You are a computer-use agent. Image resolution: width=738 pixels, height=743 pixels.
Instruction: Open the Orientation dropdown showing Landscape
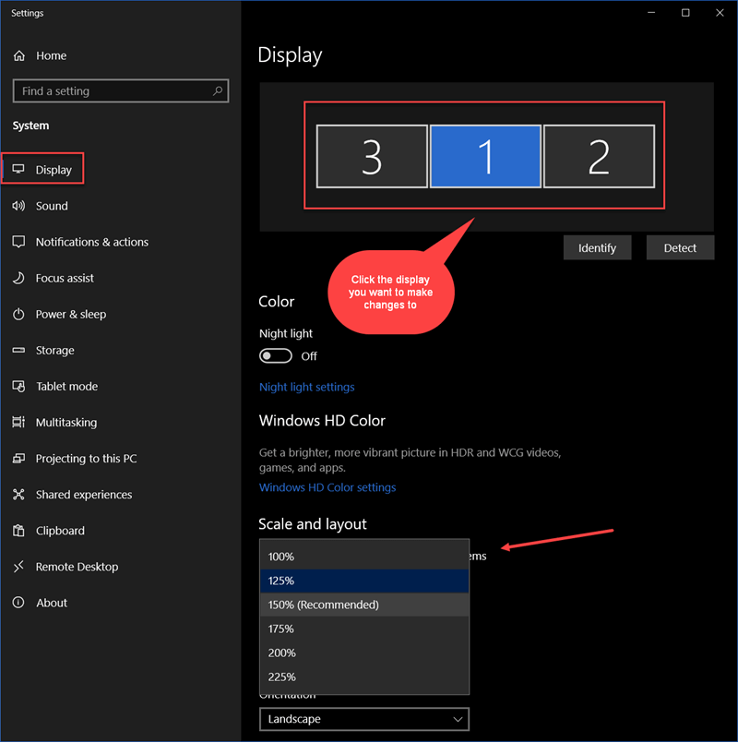(363, 719)
